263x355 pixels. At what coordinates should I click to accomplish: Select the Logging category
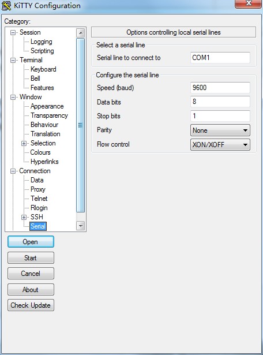[x=42, y=42]
